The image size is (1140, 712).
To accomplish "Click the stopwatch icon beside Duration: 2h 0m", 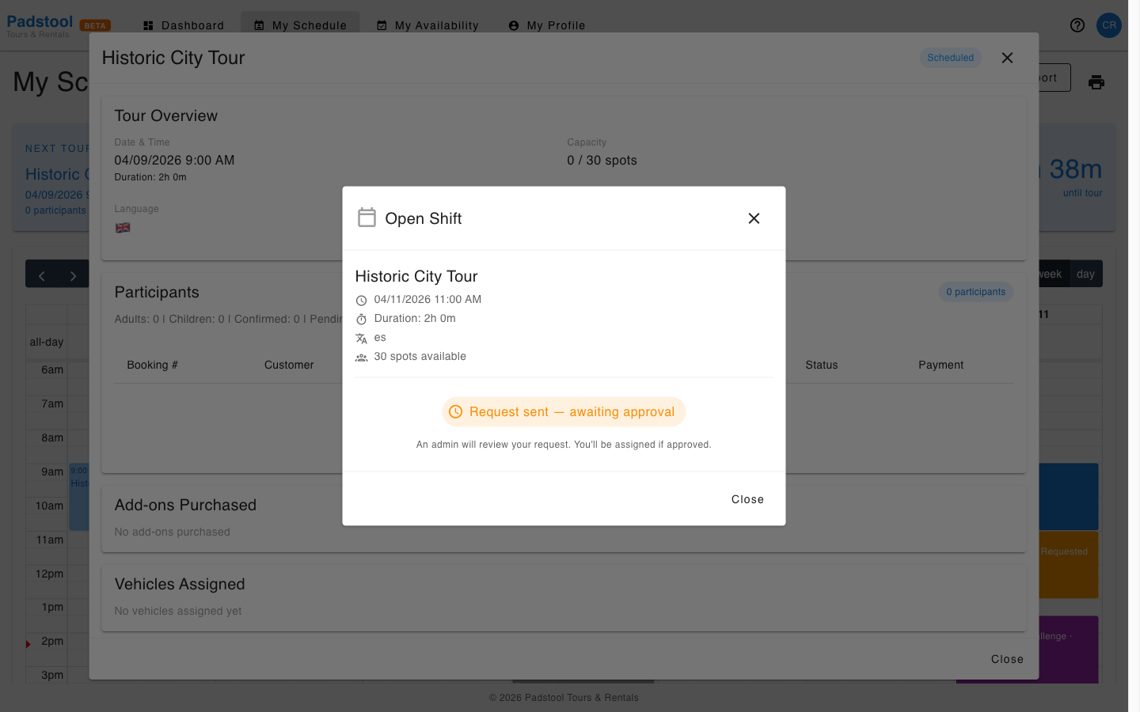I will click(361, 320).
